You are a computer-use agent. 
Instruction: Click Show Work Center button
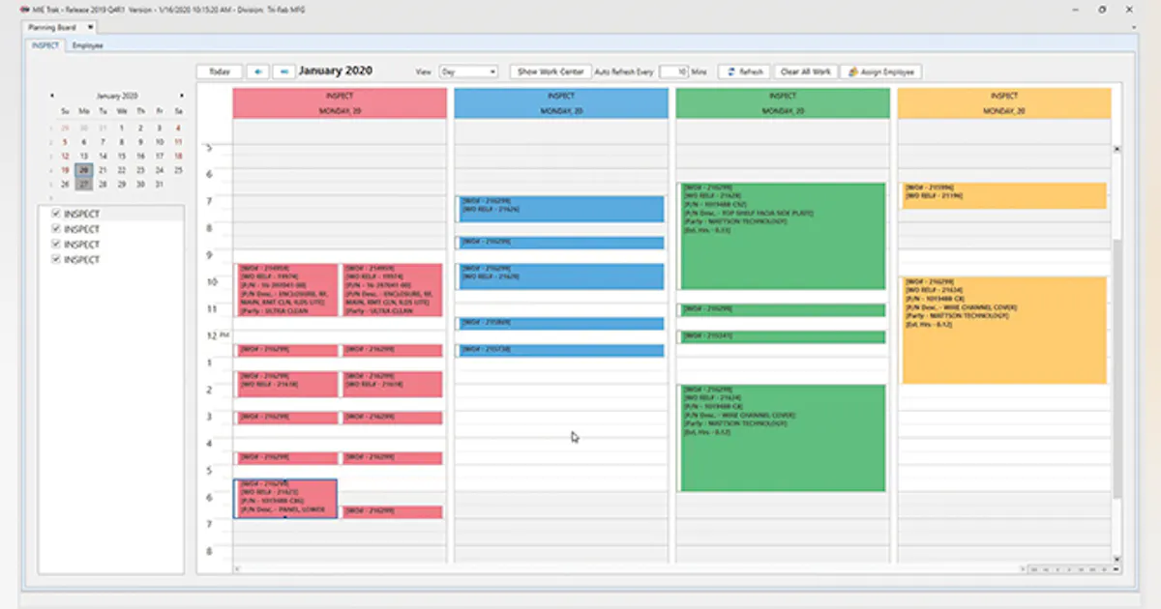[x=551, y=72]
